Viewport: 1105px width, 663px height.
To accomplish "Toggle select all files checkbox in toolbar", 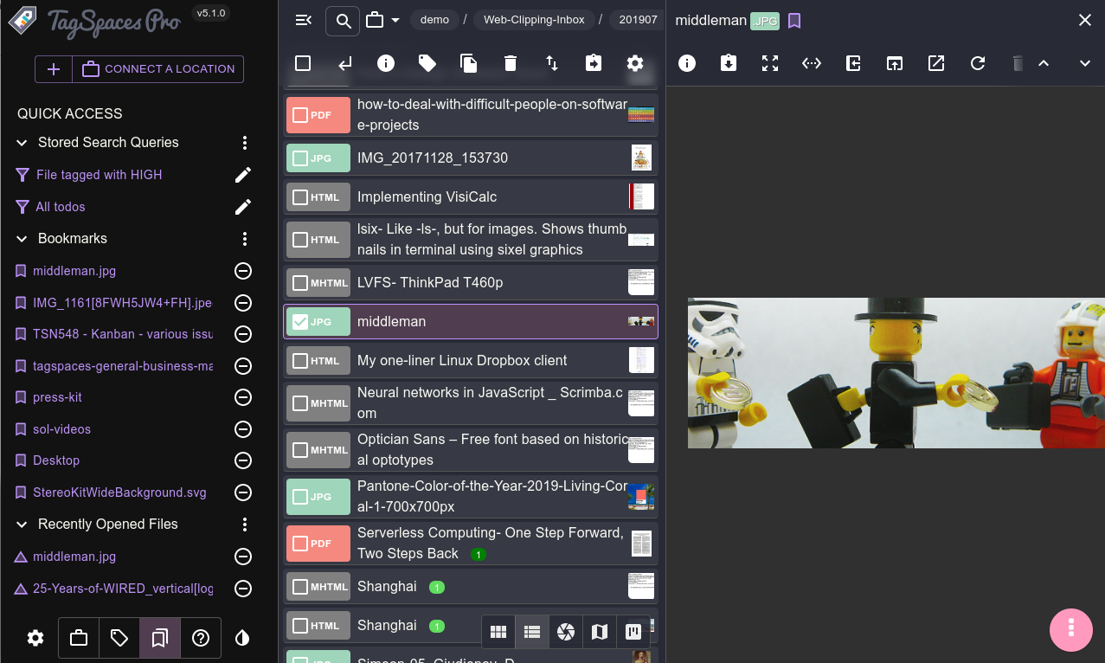I will click(x=303, y=63).
